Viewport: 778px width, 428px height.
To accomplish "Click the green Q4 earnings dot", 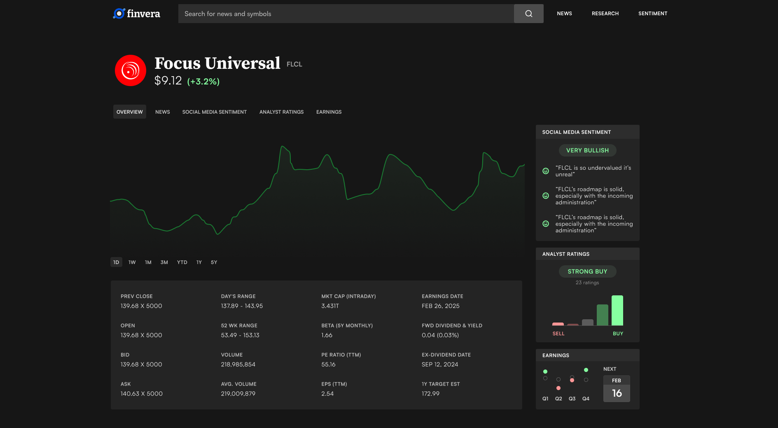I will click(x=586, y=370).
